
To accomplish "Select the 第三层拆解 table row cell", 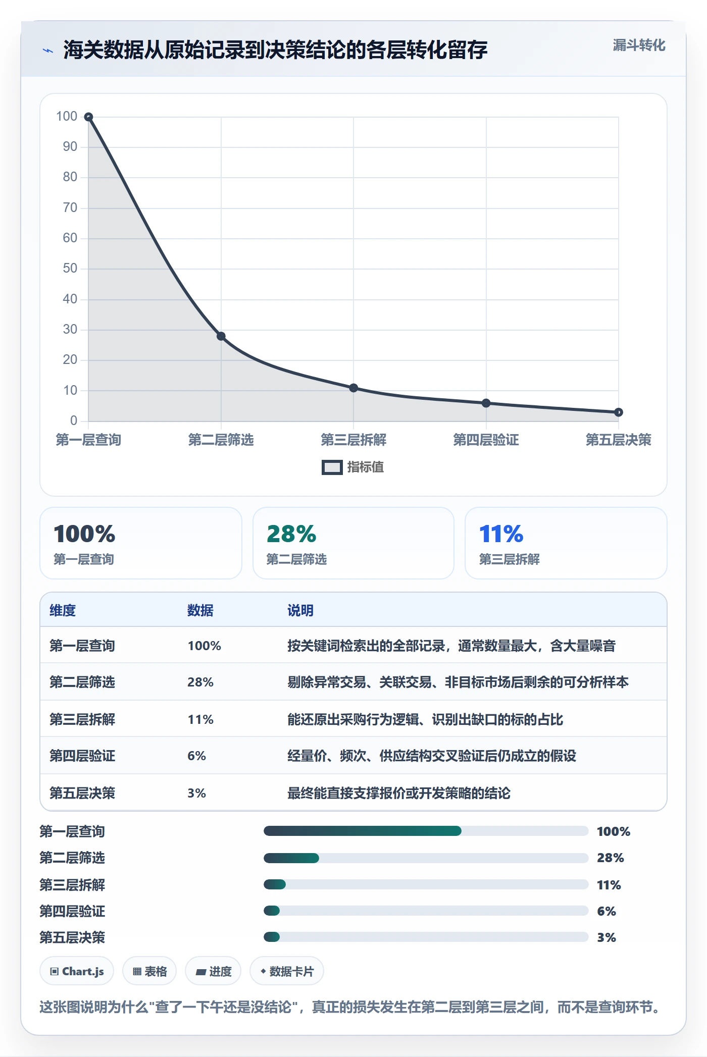I will point(82,719).
